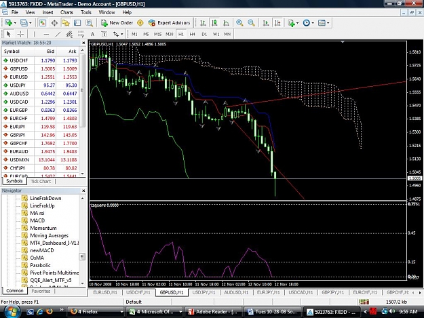Viewport: 424px width, 318px height.
Task: Select the Equidistant Channel tool
Action: (69, 34)
